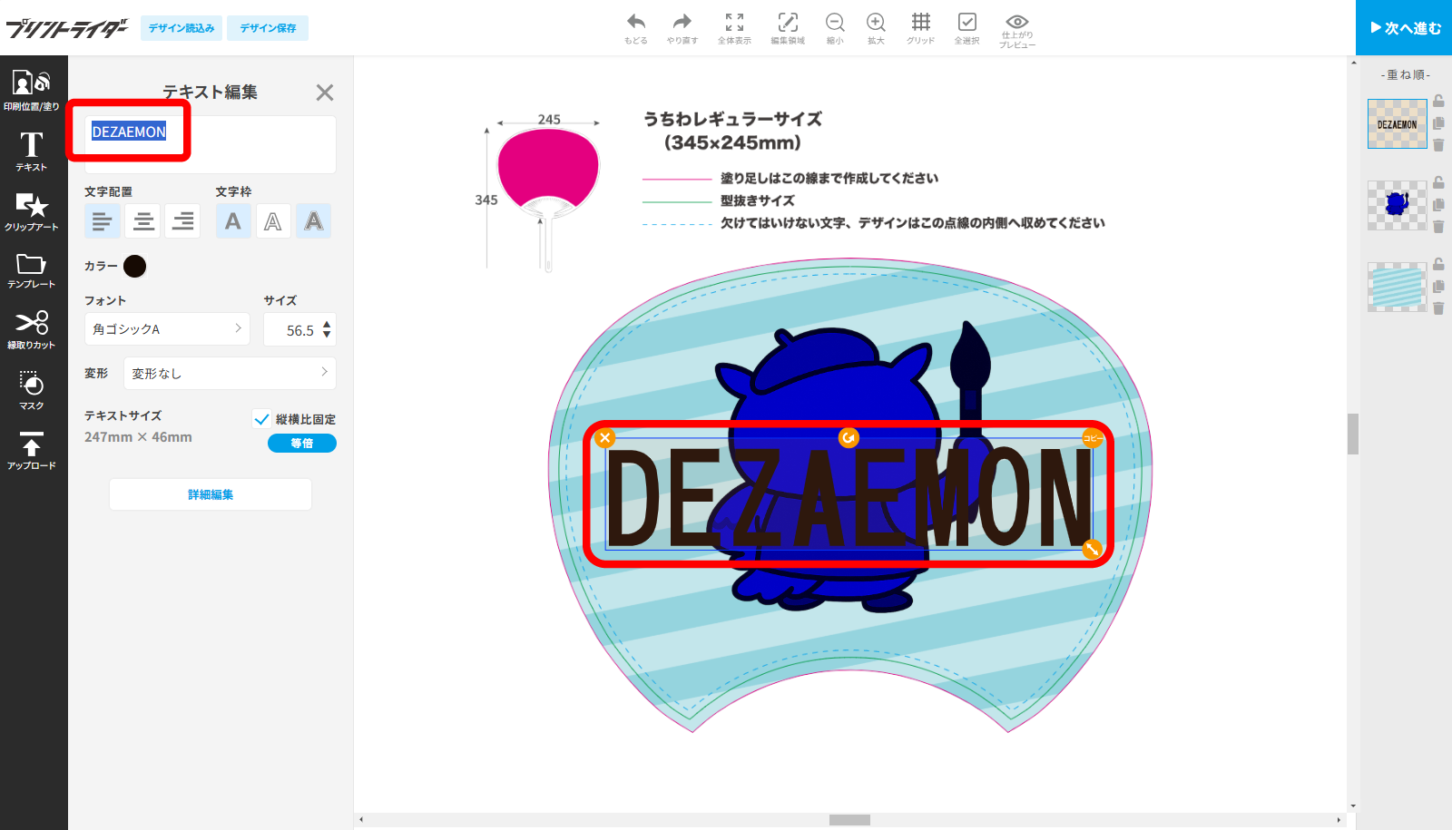Open the font dropdown 角ゴシックA
This screenshot has height=830, width=1452.
[x=168, y=328]
